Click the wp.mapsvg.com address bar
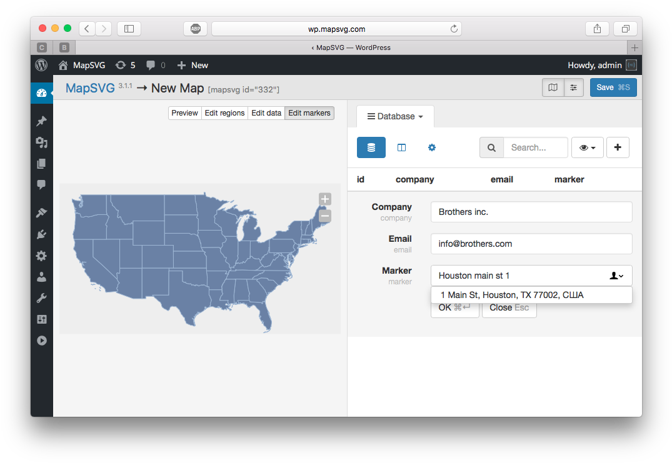Screen dimensions: 672x463 click(336, 29)
